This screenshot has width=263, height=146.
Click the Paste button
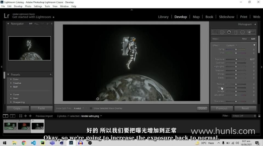point(41,108)
